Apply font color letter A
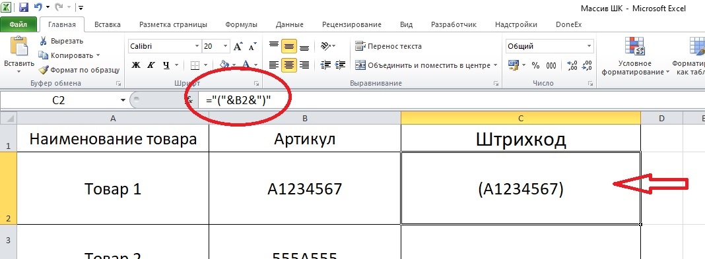This screenshot has height=259, width=705. click(x=246, y=65)
